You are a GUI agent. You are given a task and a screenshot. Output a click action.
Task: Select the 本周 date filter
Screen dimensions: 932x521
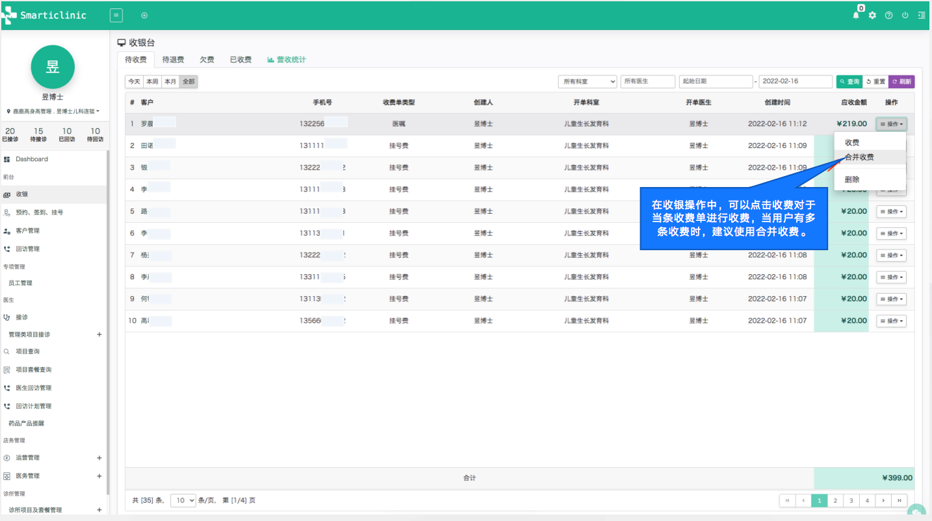[152, 82]
